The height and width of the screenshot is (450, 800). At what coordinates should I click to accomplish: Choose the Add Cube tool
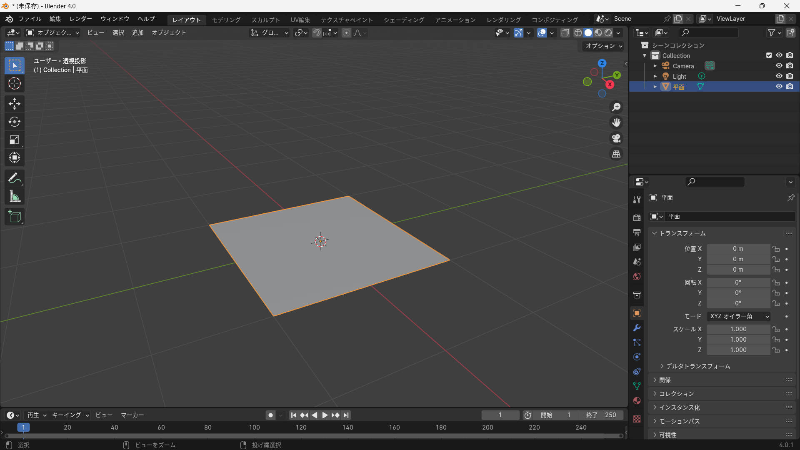15,217
